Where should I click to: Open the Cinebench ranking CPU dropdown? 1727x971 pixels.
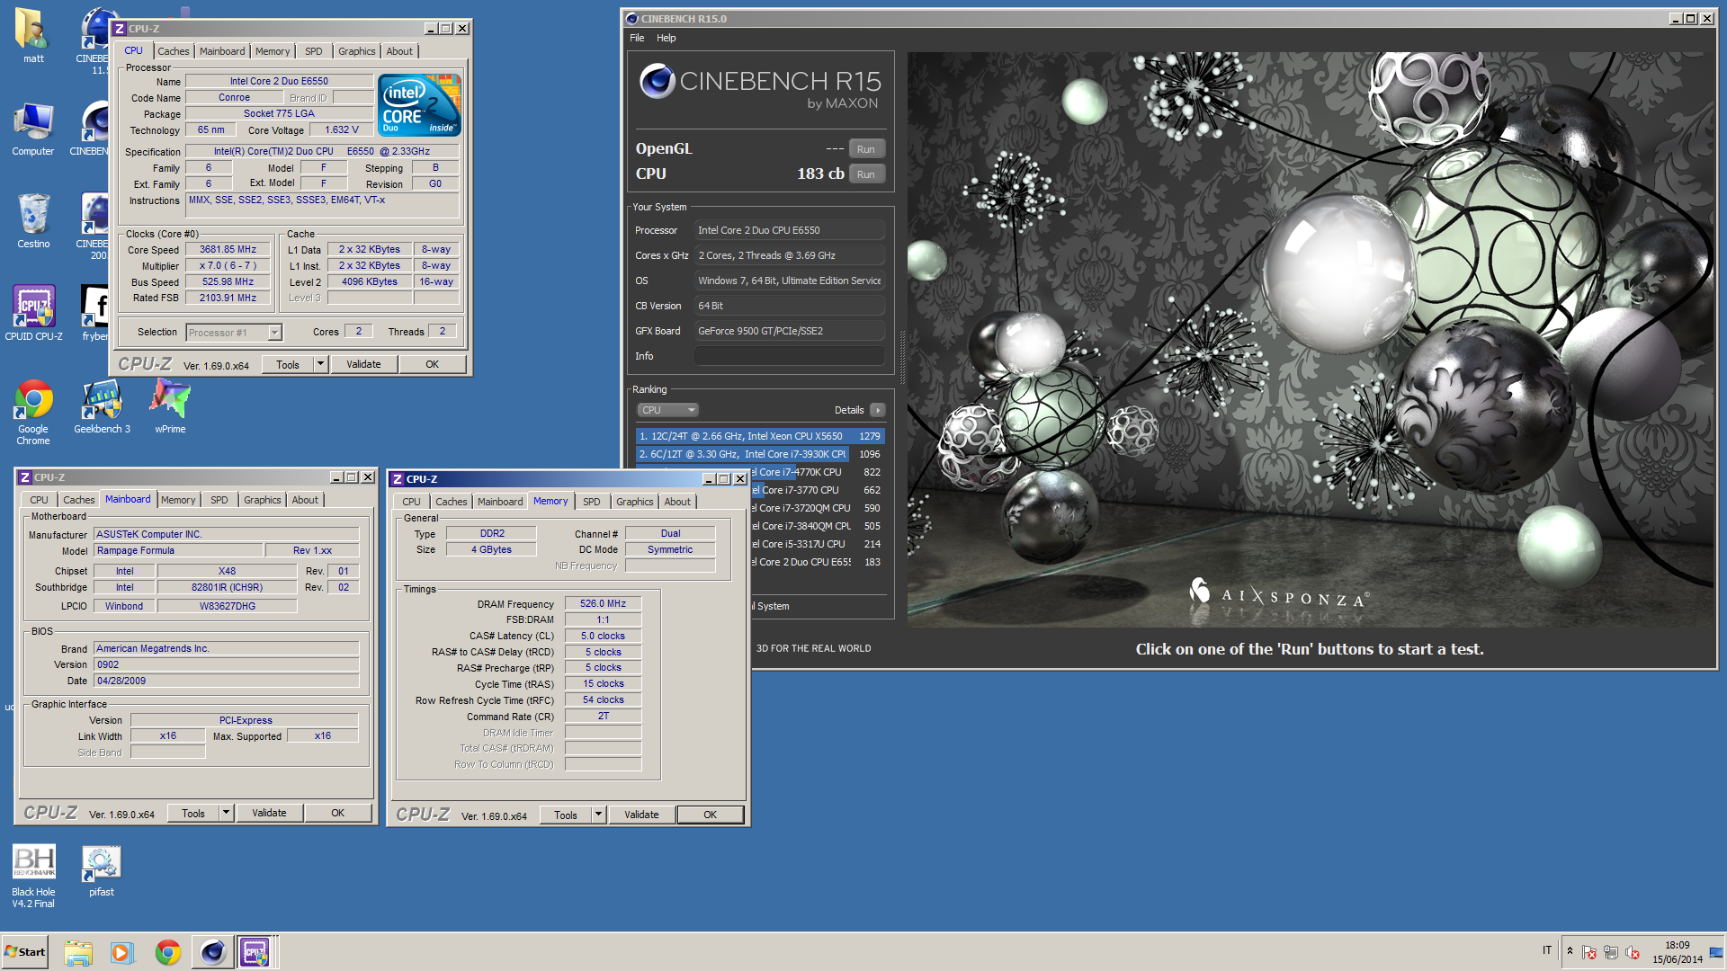click(668, 410)
